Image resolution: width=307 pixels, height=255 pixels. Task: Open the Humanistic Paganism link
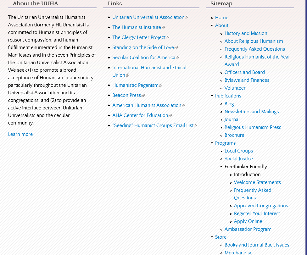pos(136,85)
